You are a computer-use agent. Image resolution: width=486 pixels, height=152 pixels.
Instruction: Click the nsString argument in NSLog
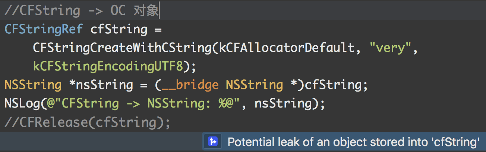(x=283, y=103)
